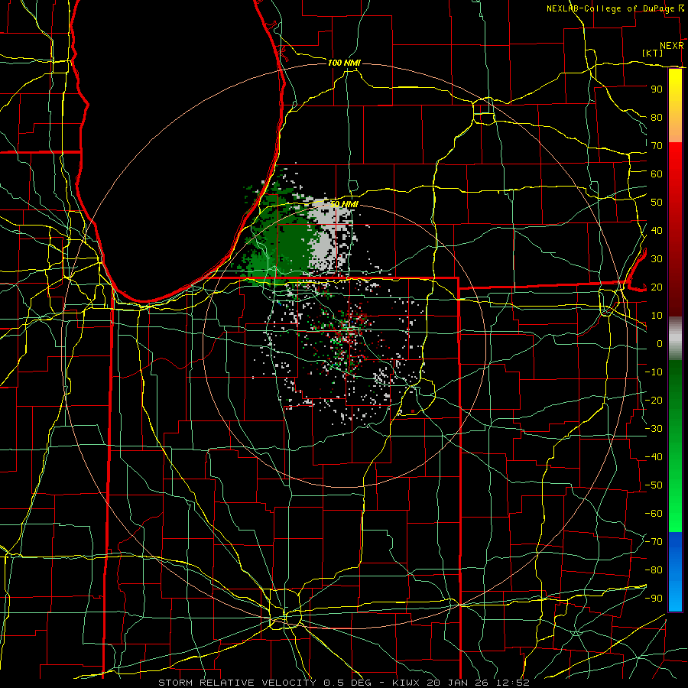Click the 50 NMI range ring label
The height and width of the screenshot is (688, 688).
344,204
